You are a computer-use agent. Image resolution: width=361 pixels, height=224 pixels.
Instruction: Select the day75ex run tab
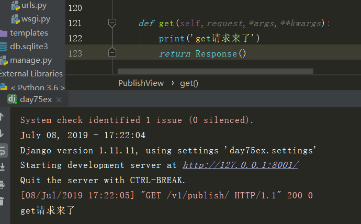(36, 99)
